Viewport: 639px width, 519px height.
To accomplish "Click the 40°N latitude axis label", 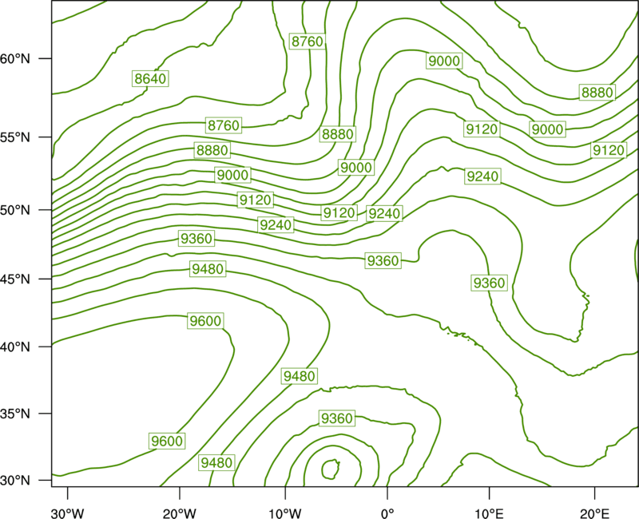I will [x=15, y=347].
